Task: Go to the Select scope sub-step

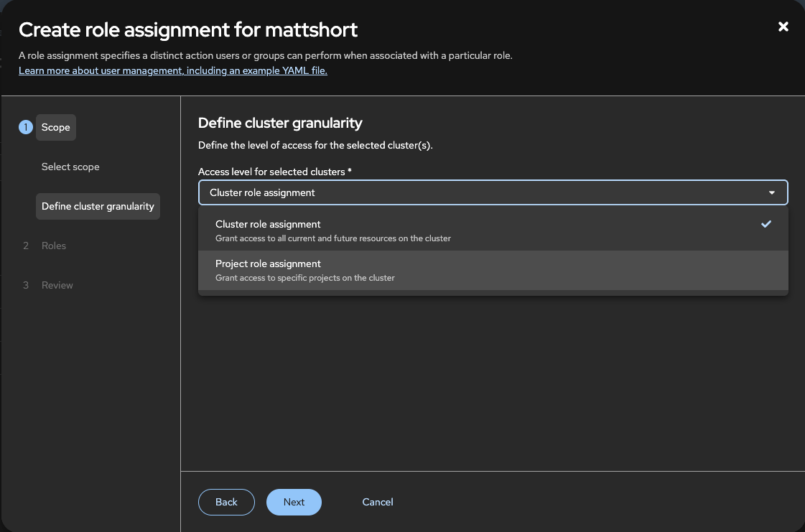Action: 70,167
